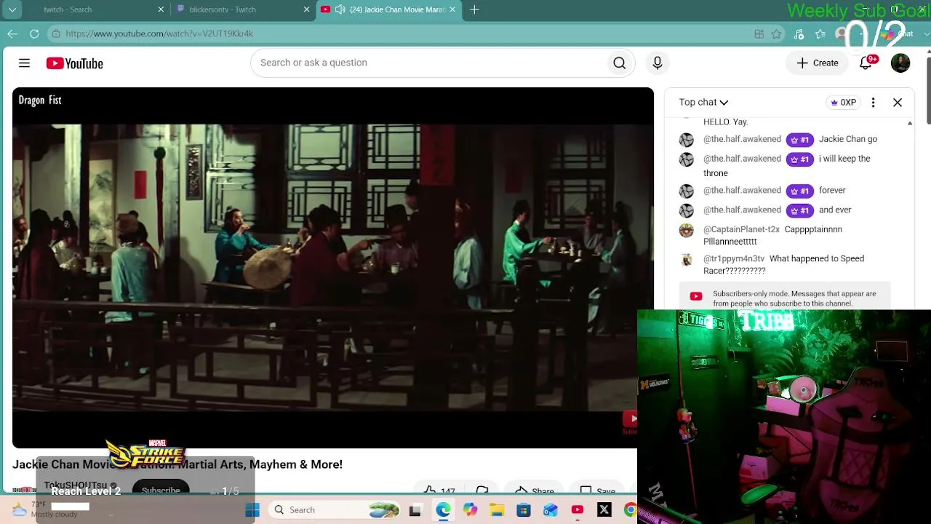Click the music note icon in Edge toolbar
Image resolution: width=931 pixels, height=524 pixels.
pos(799,33)
